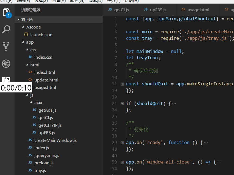Image resolution: width=234 pixels, height=175 pixels.
Task: Click the 初始化 comment text
Action: (141, 129)
